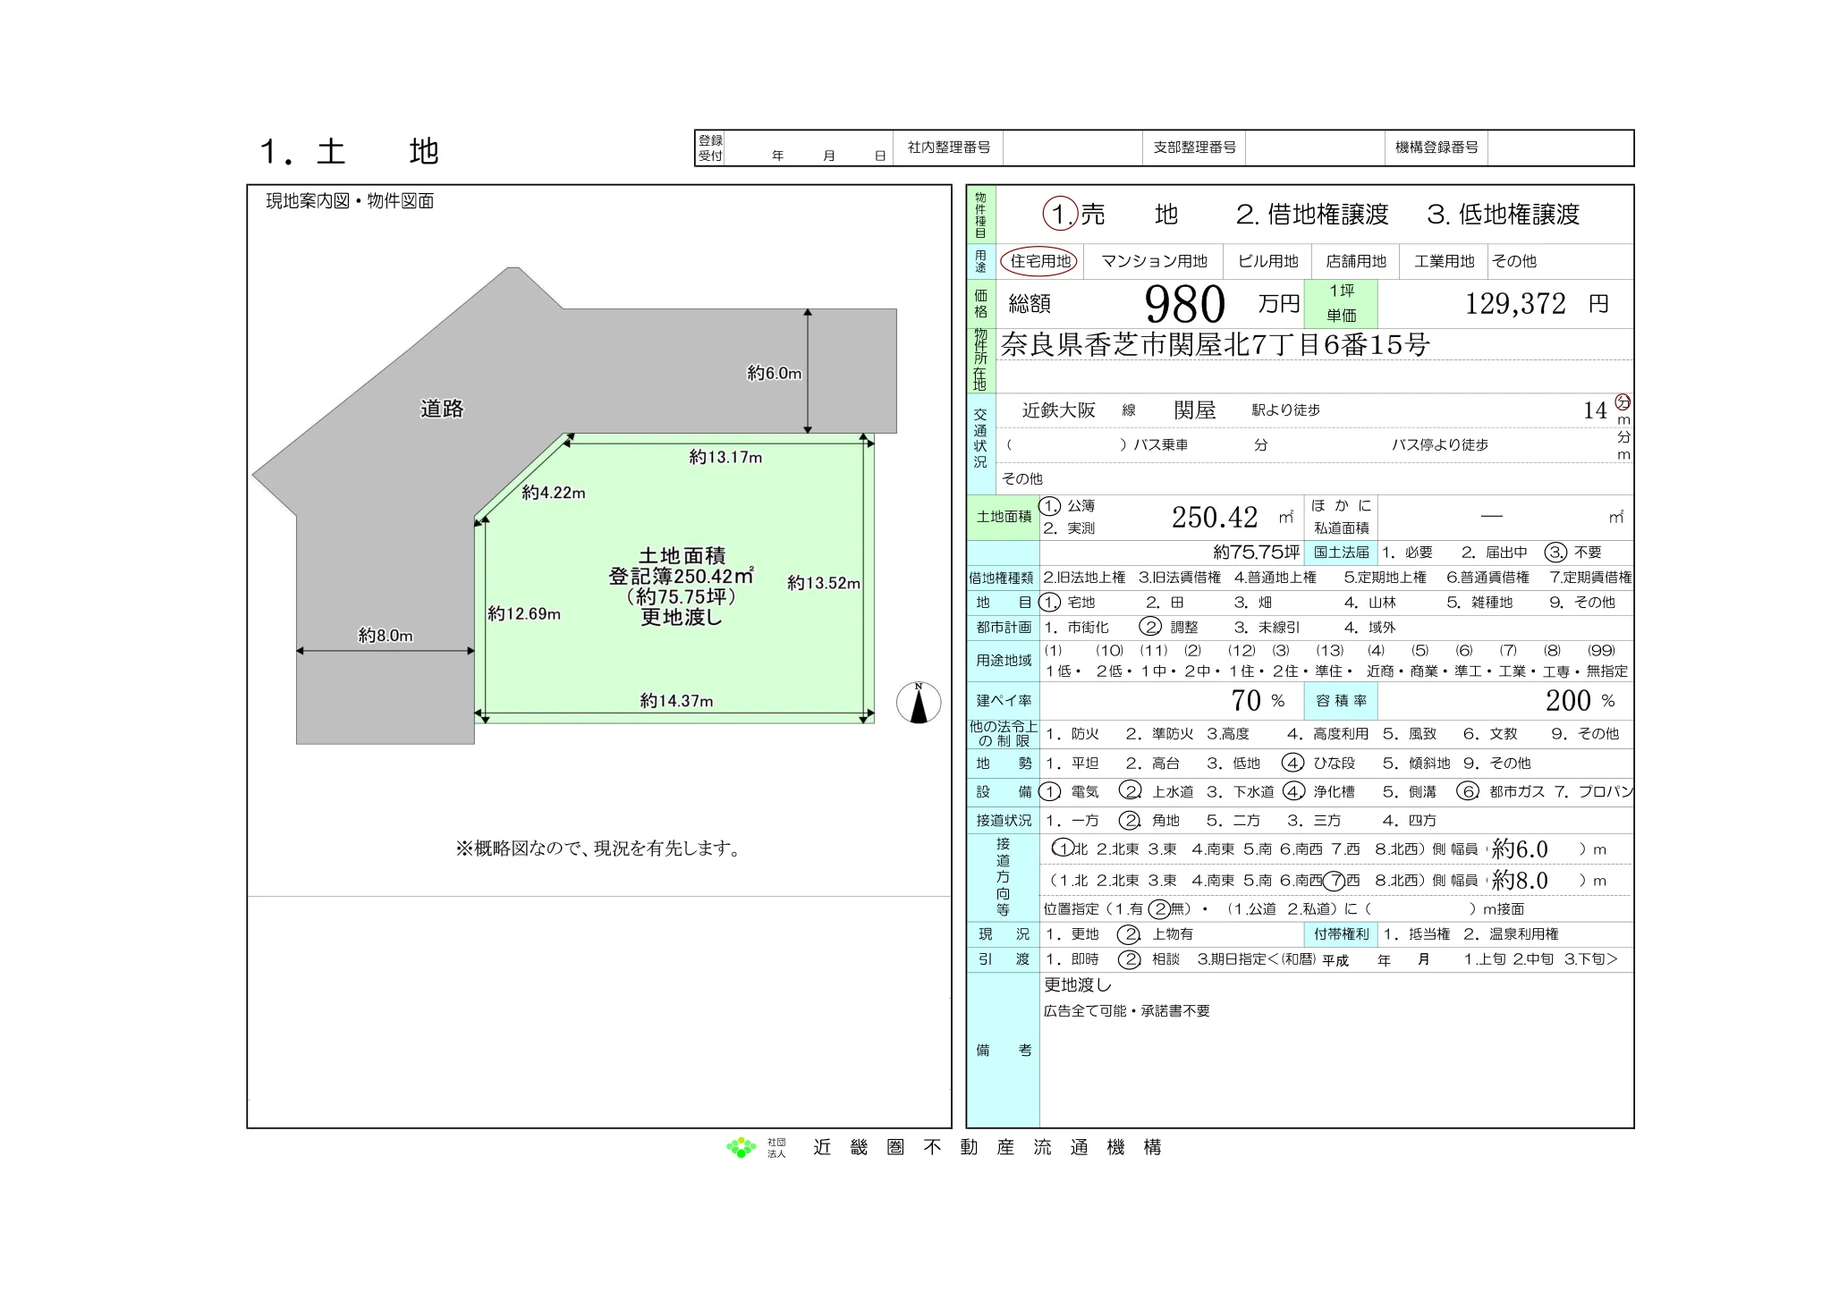Click railway line 近鉄大阪

click(x=1059, y=410)
